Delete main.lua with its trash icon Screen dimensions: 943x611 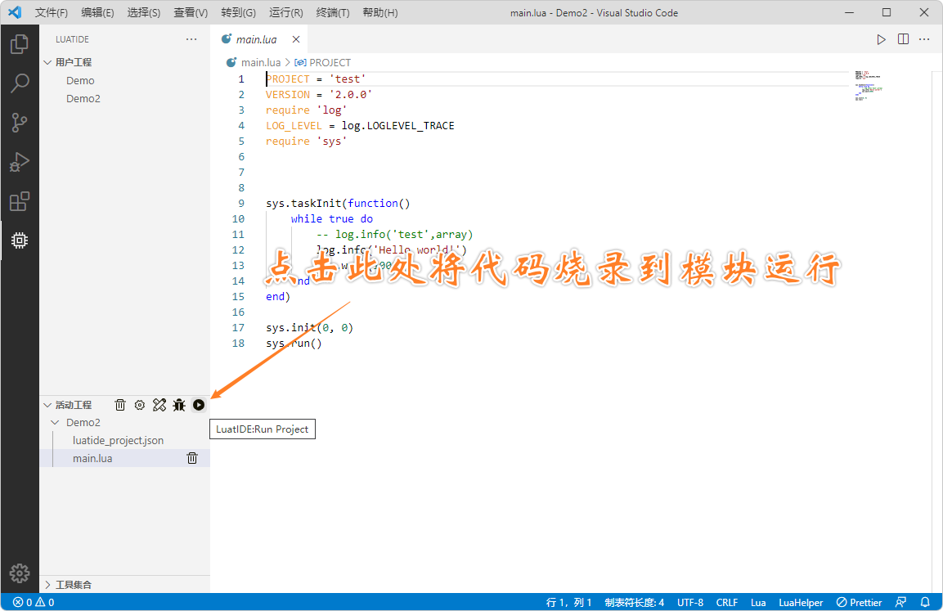point(192,458)
